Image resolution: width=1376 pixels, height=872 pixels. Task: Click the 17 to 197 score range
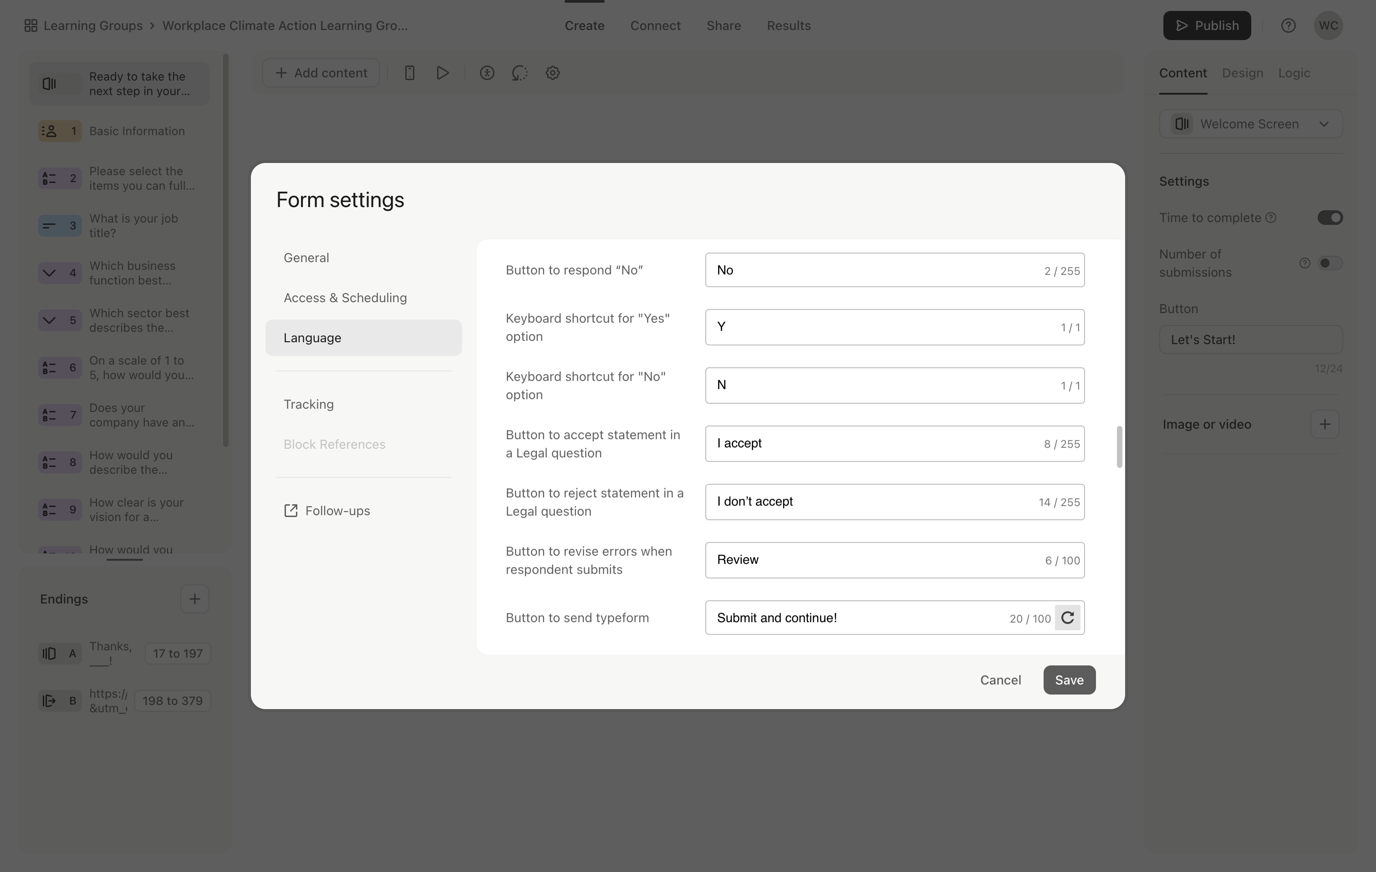[x=178, y=654]
